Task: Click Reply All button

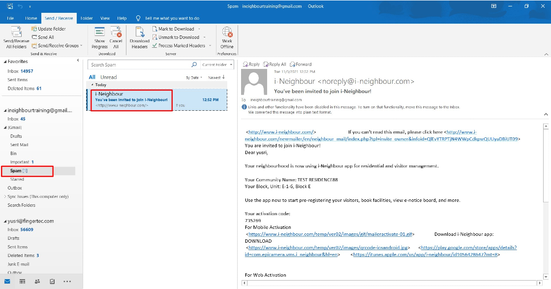Action: 275,64
